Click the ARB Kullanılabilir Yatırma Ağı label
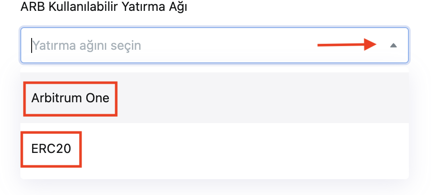431x195 pixels. coord(104,7)
